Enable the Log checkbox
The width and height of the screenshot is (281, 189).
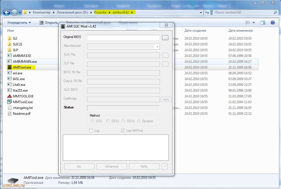(x=91, y=131)
